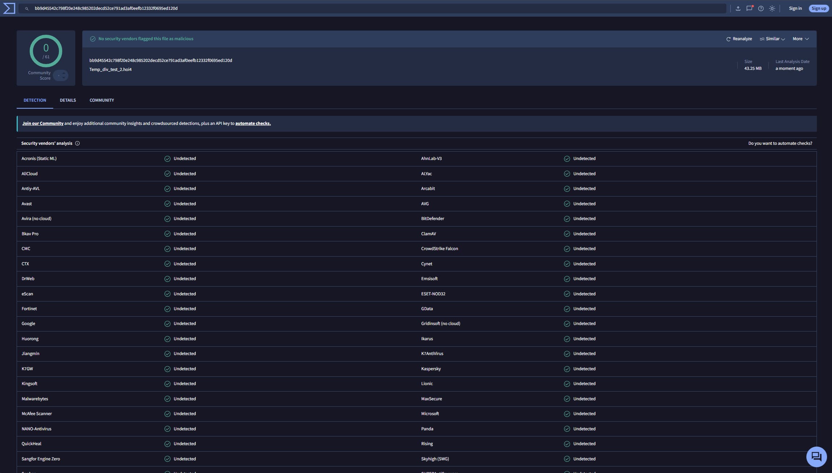Click the Reanalyze button
832x473 pixels.
pyautogui.click(x=739, y=39)
